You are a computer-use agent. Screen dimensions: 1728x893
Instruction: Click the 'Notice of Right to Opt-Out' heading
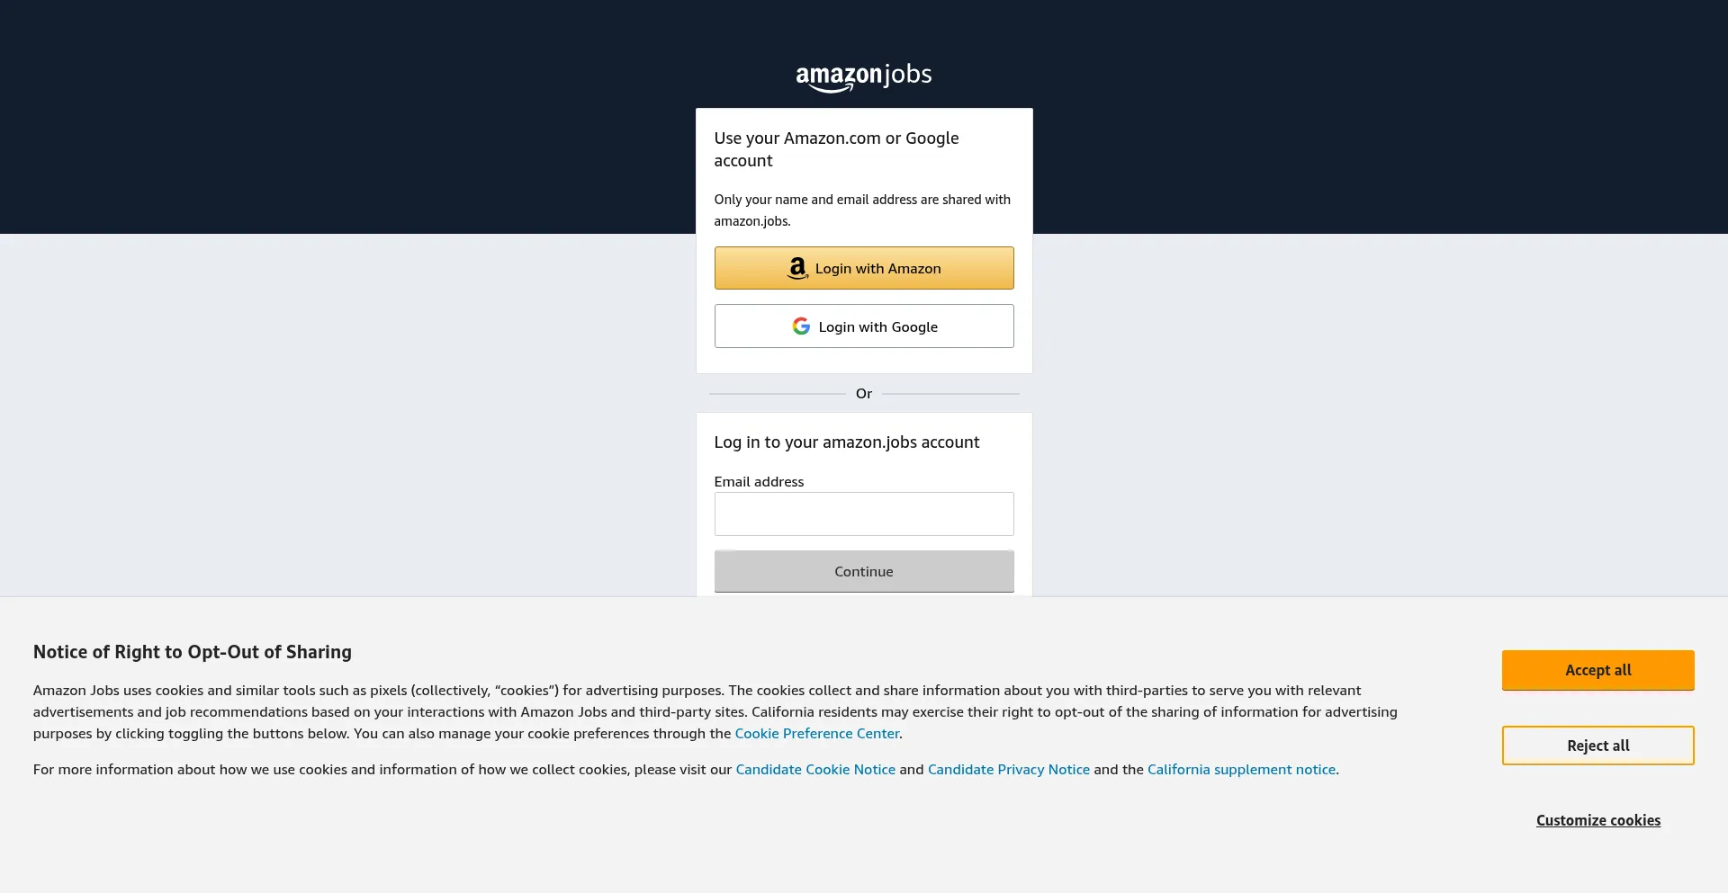tap(193, 652)
